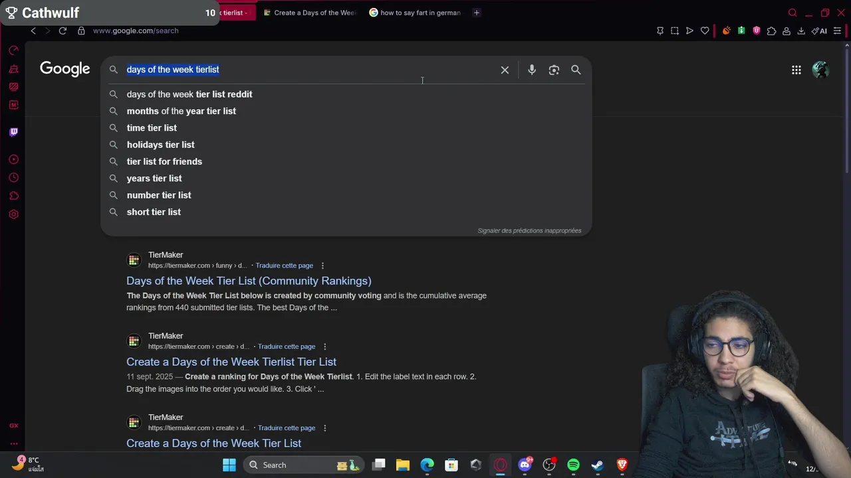851x478 pixels.
Task: Reload the current page
Action: tap(62, 31)
